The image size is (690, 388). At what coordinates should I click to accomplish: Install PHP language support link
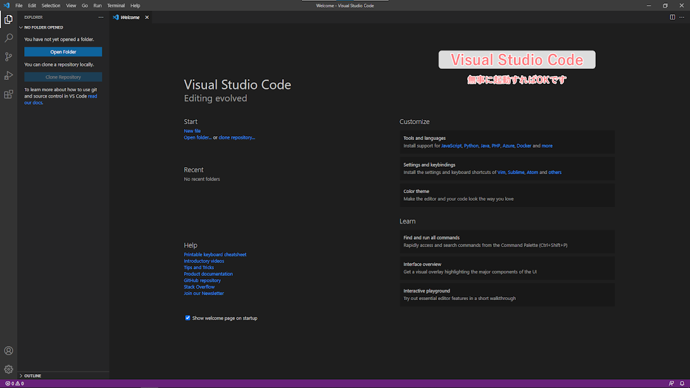click(x=496, y=146)
